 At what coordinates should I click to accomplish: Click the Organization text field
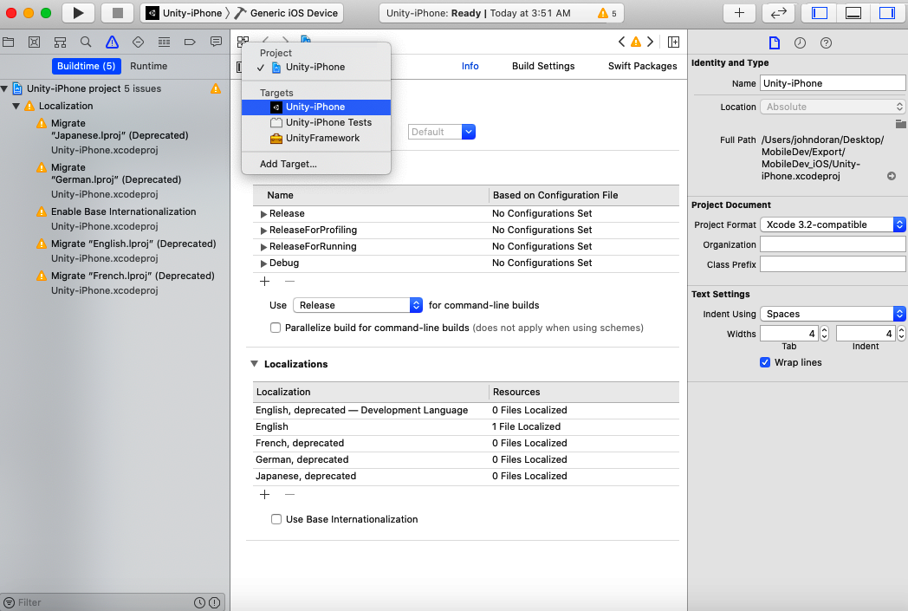pyautogui.click(x=833, y=244)
